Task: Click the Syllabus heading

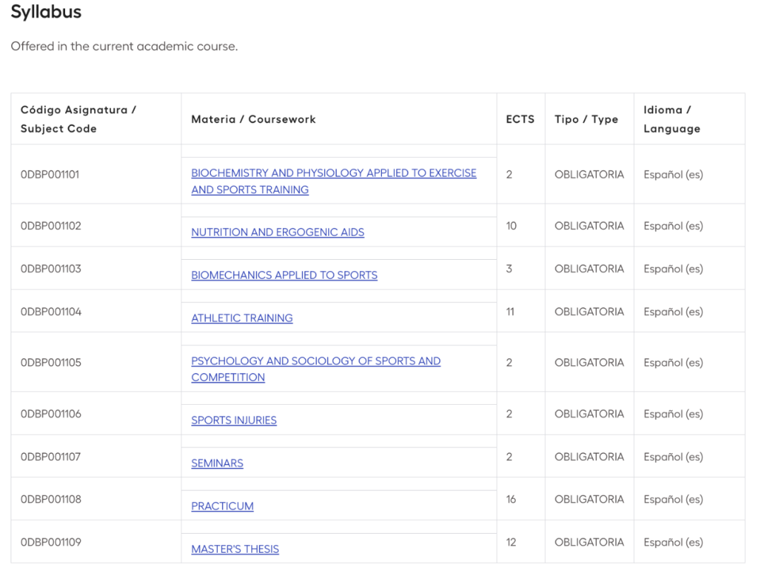Action: [46, 12]
